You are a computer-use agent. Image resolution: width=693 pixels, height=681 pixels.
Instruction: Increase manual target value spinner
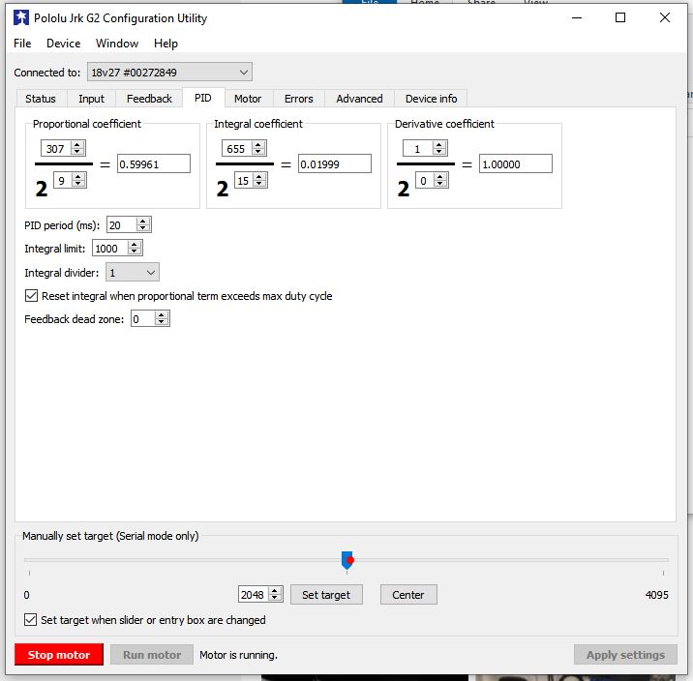point(275,591)
